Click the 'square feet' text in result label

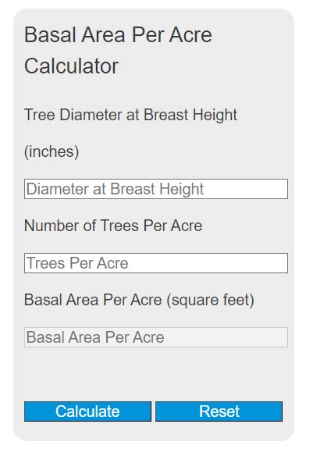click(210, 301)
